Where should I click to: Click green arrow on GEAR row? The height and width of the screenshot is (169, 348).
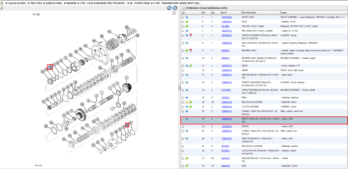pos(191,66)
